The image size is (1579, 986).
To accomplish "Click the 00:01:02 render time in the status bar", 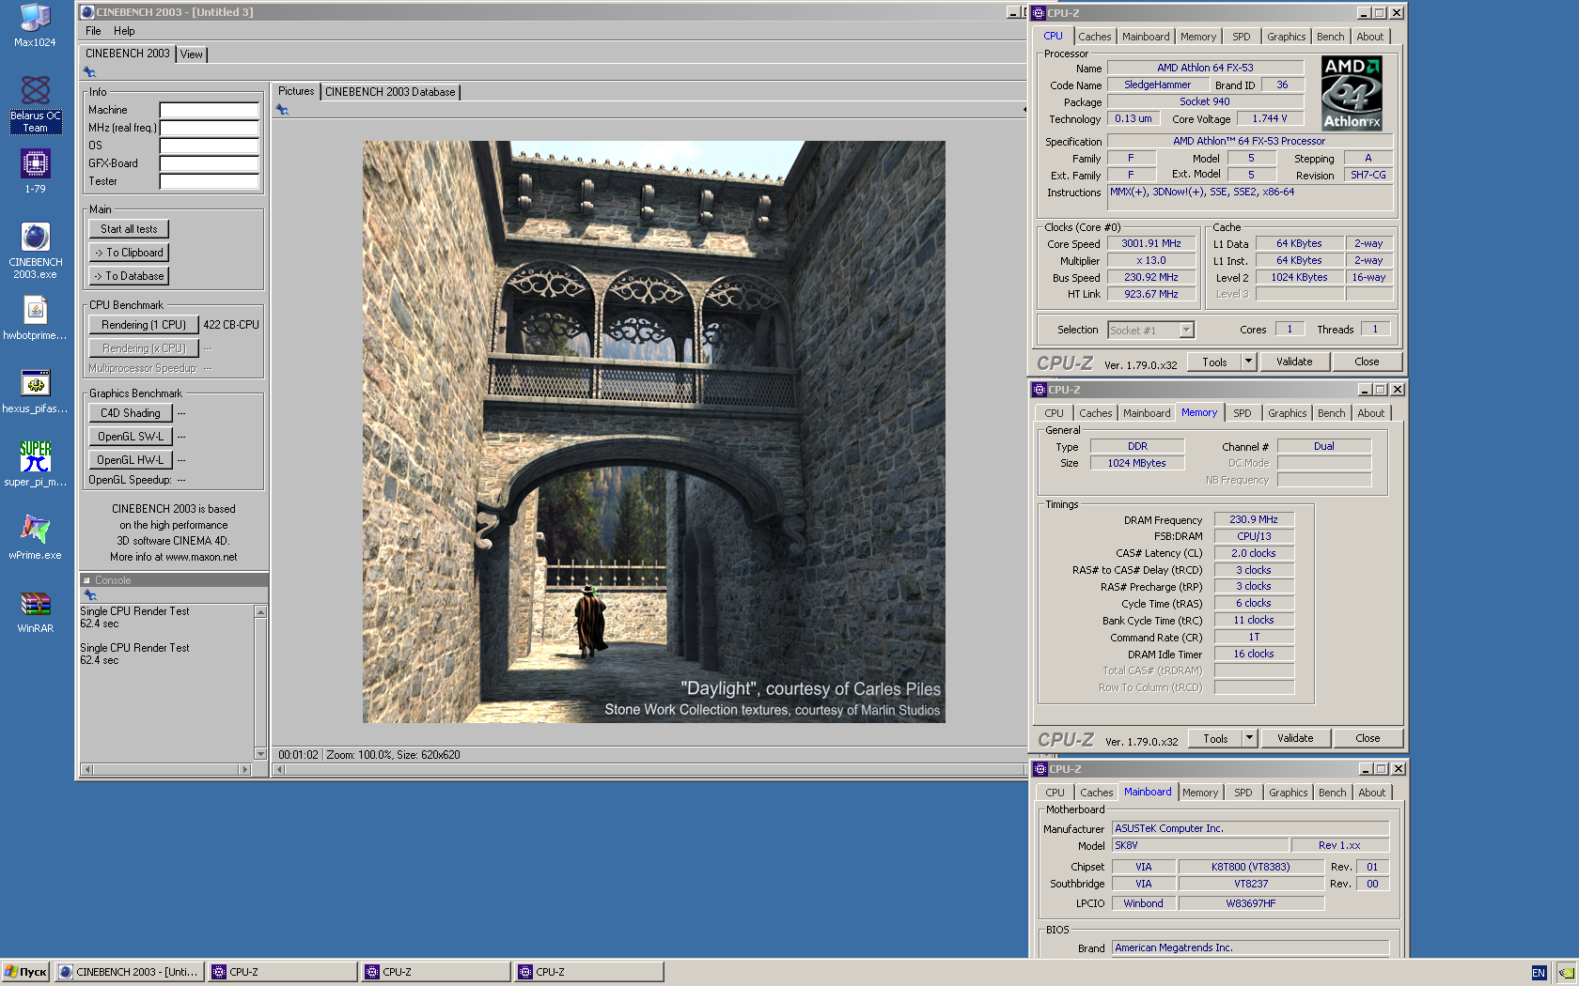I will (298, 755).
